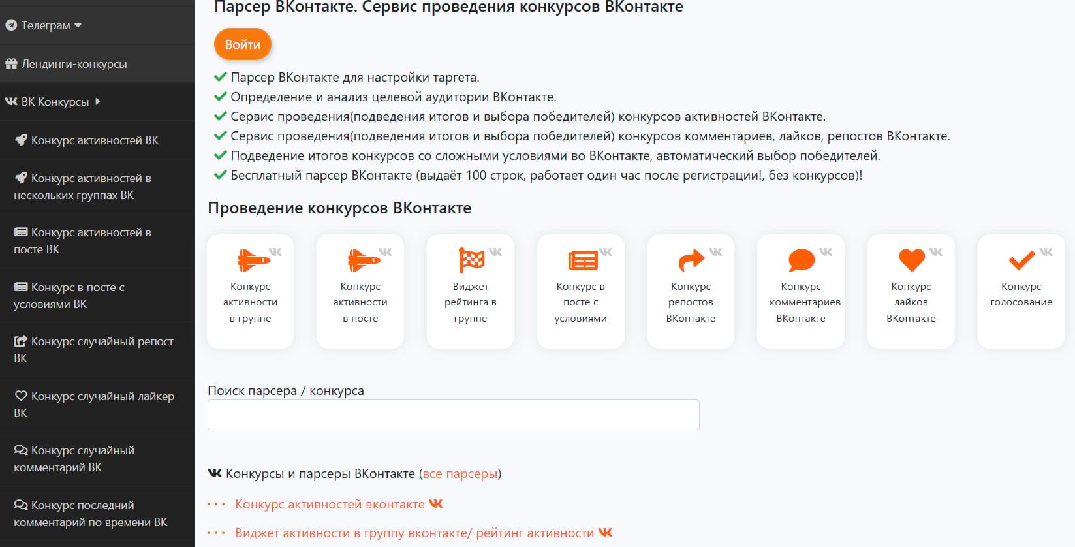The height and width of the screenshot is (547, 1075).
Task: Click shuttle icon on Конкурс активности в группе card
Action: pos(254,260)
